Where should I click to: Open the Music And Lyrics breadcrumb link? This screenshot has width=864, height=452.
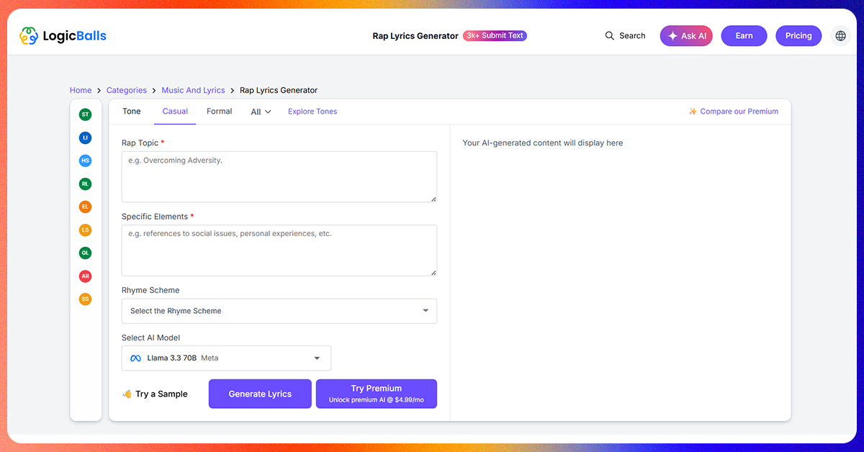[x=193, y=90]
